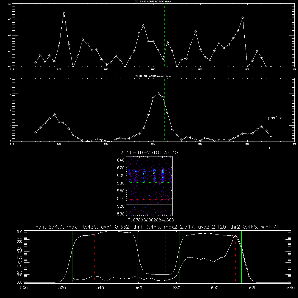298x298 pixels.
Task: Click the horizontal dotted threshold line in the profile plot
Action: pyautogui.click(x=157, y=275)
